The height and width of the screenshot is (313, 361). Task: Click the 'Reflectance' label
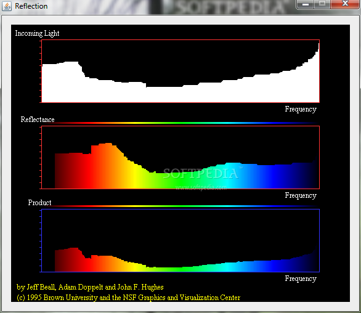[38, 120]
